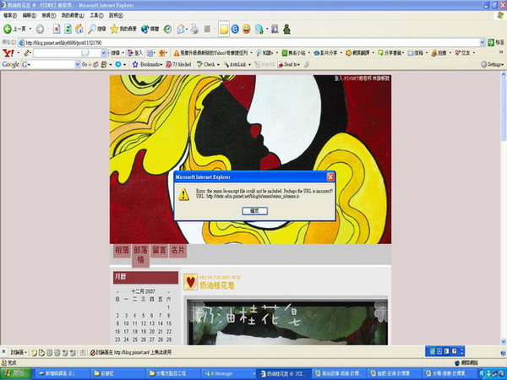
Task: Click the Yahoo Y! logo
Action: click(8, 52)
